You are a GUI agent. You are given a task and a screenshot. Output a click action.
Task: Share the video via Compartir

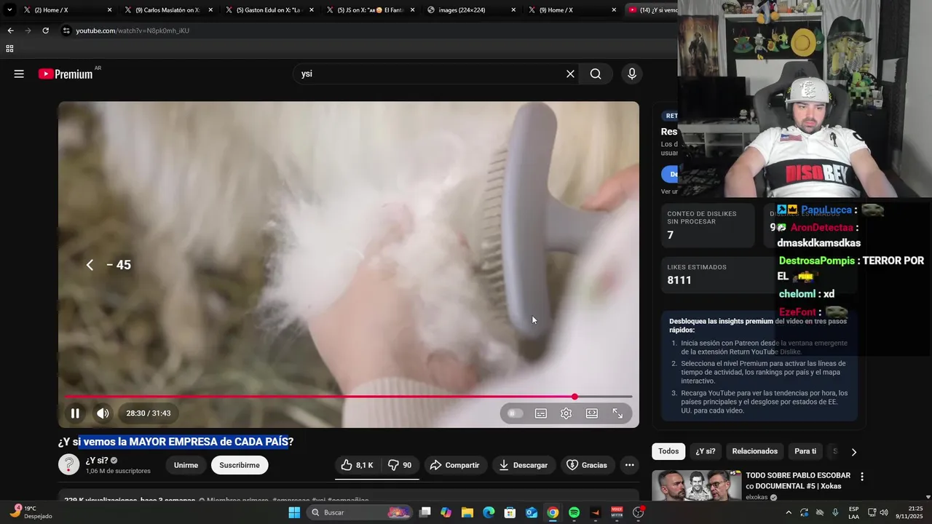coord(454,465)
